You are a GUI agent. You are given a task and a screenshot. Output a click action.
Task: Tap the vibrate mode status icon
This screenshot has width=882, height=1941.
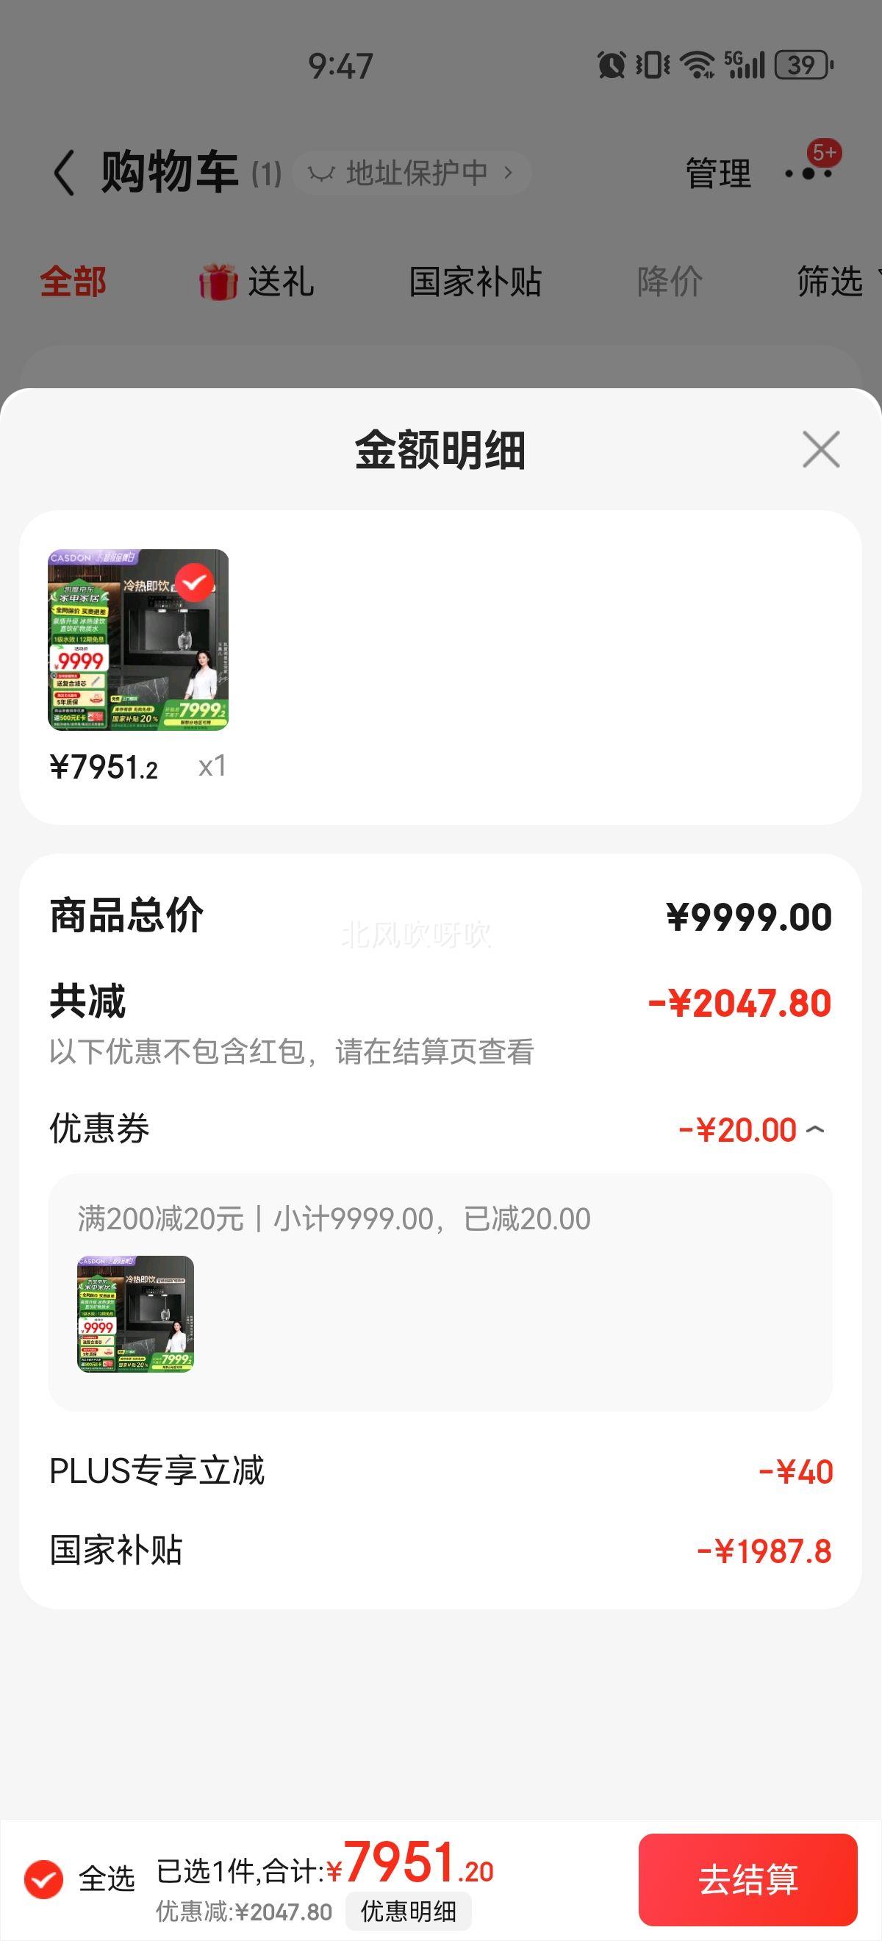[x=652, y=65]
